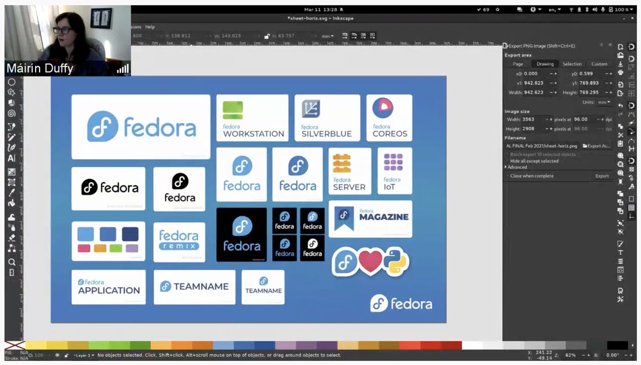
Task: Open the toolbar units mm dropdown
Action: tap(328, 36)
